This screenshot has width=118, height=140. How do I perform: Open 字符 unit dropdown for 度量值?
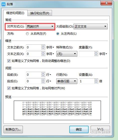pos(103,54)
